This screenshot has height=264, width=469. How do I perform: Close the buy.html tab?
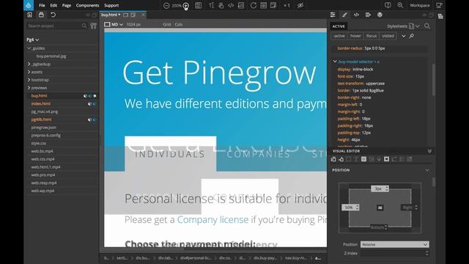tap(144, 15)
